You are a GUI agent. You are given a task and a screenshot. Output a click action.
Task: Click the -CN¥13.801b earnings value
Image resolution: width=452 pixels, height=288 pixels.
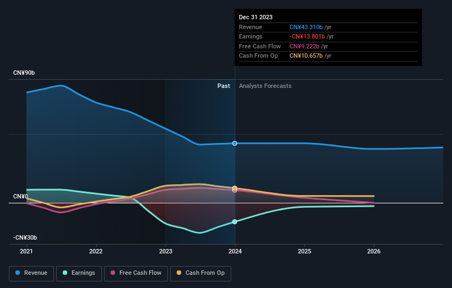tap(307, 36)
